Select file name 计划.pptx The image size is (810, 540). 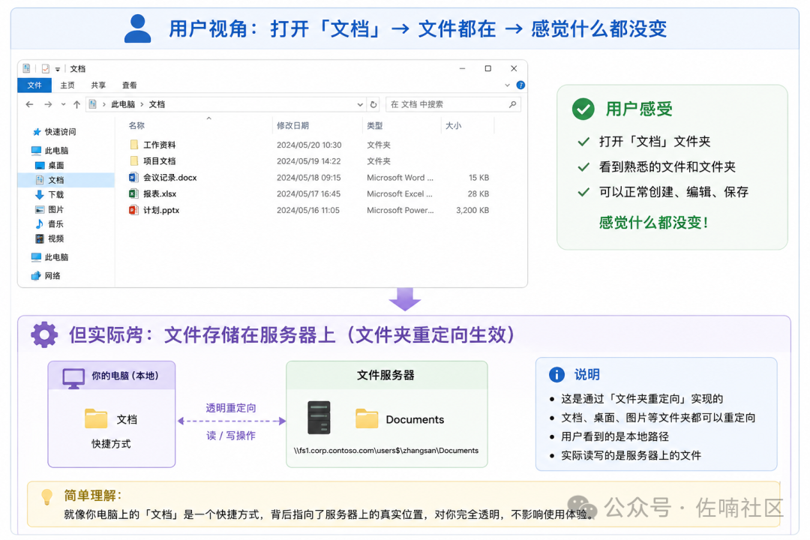click(x=161, y=210)
